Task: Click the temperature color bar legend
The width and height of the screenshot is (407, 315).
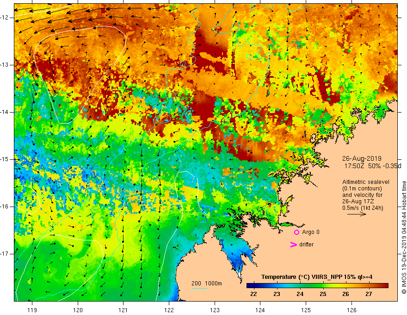Action: point(317,286)
